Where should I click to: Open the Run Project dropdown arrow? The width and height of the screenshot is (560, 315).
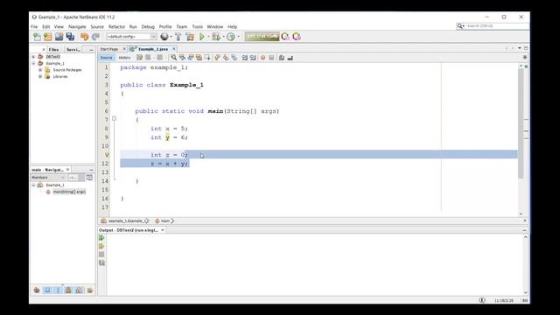coord(208,37)
